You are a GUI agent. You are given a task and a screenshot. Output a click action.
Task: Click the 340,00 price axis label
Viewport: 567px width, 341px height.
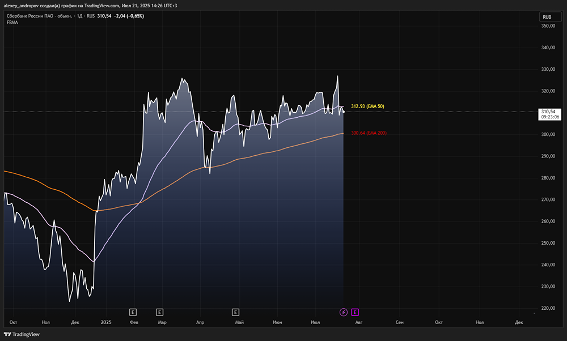click(548, 48)
